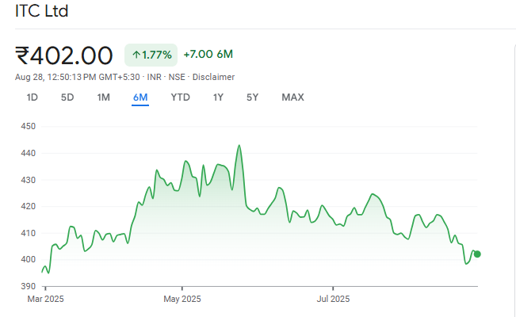
Task: Open the 1Y range chart
Action: (x=218, y=97)
